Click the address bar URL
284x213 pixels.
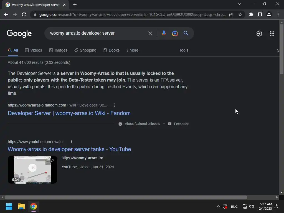pyautogui.click(x=132, y=14)
